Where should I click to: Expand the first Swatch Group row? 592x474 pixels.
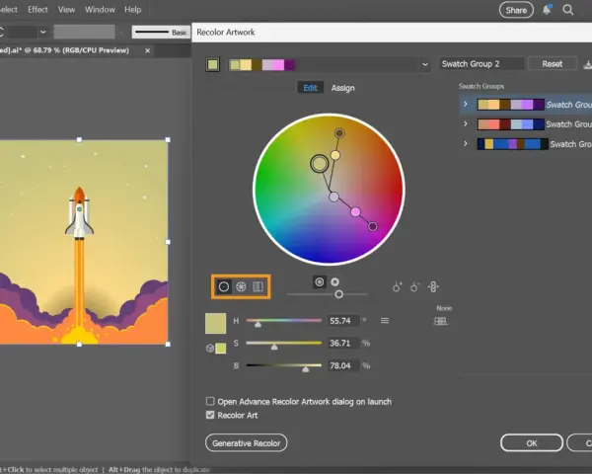(x=466, y=105)
